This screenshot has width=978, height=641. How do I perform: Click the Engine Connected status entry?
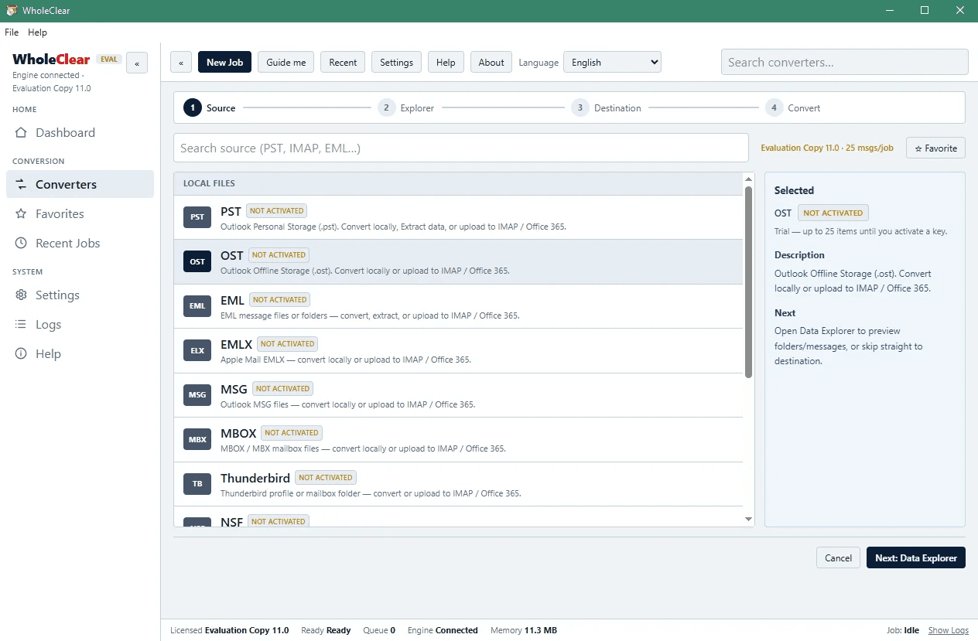443,630
